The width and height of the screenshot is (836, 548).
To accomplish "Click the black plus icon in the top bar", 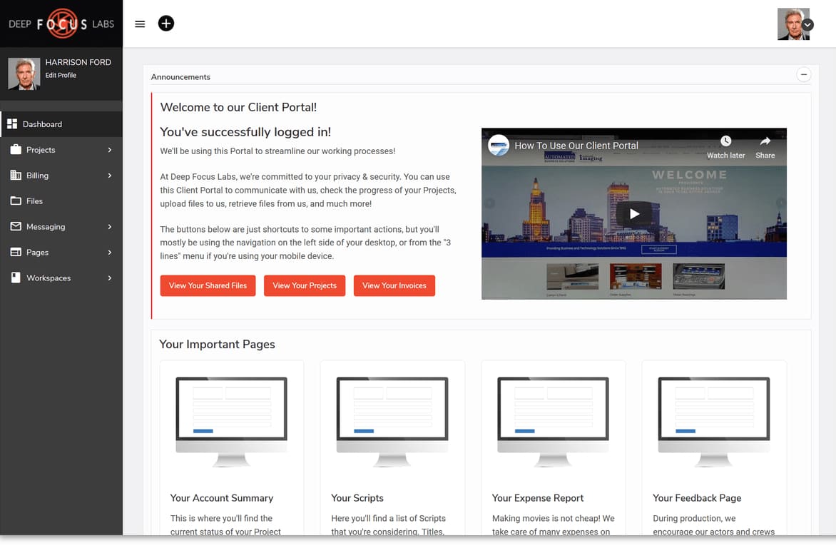I will click(166, 23).
